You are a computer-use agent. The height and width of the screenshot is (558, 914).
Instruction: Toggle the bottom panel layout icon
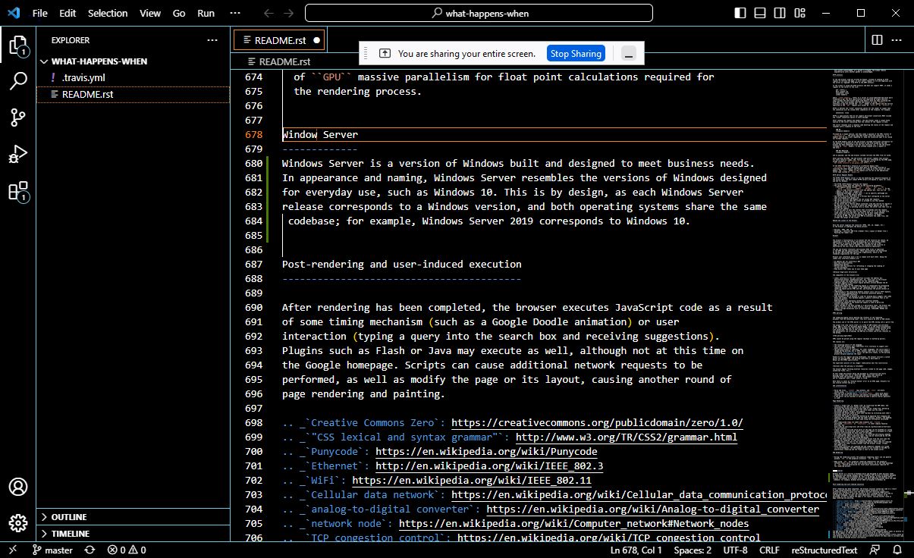tap(761, 13)
